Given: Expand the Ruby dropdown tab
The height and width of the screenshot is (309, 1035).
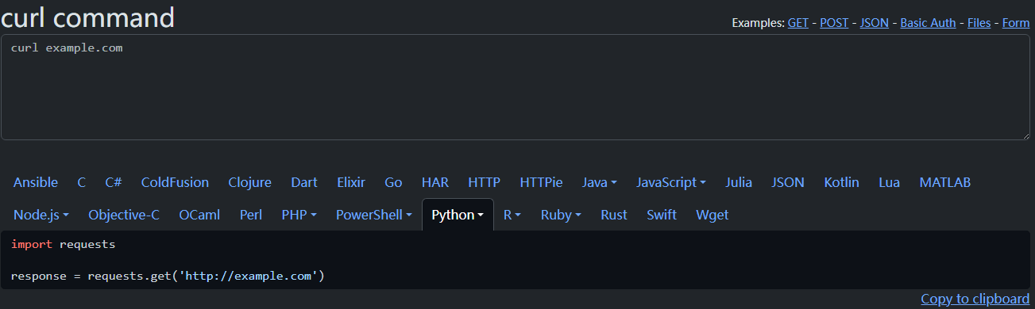Looking at the screenshot, I should 561,215.
